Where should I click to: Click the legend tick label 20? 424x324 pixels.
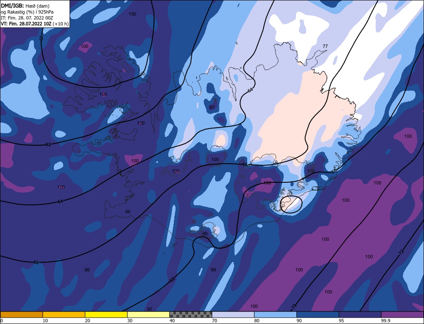point(88,321)
